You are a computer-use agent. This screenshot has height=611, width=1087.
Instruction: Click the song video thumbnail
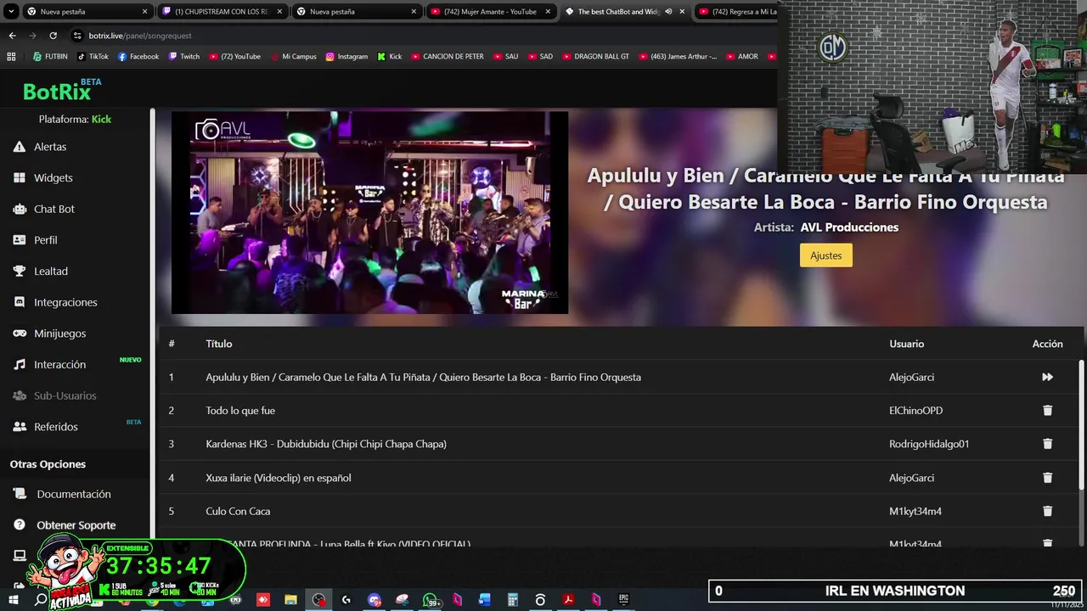(369, 212)
